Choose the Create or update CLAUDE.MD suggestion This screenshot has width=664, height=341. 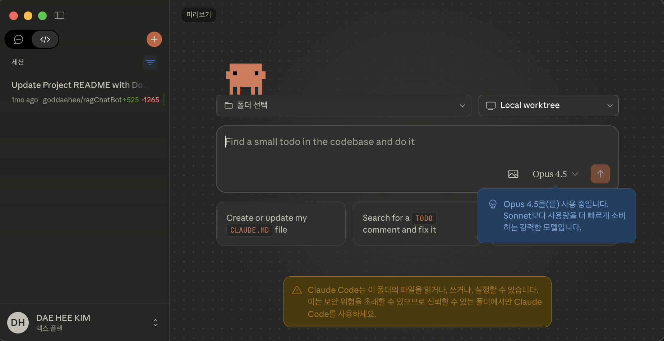point(281,224)
